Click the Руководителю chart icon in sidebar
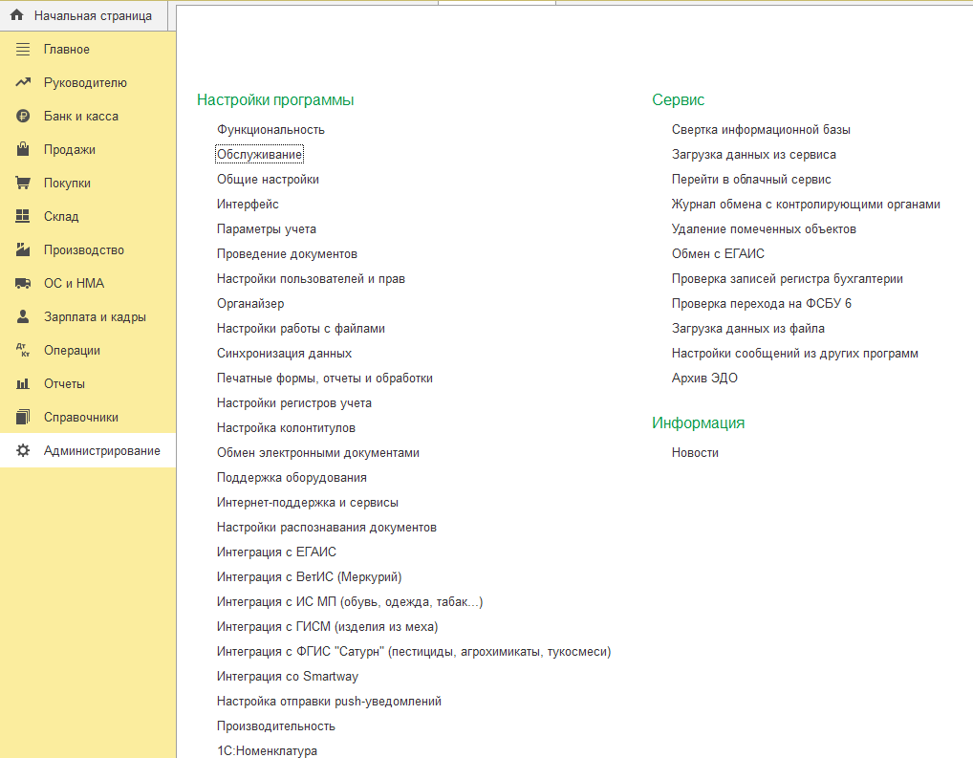 (x=23, y=82)
